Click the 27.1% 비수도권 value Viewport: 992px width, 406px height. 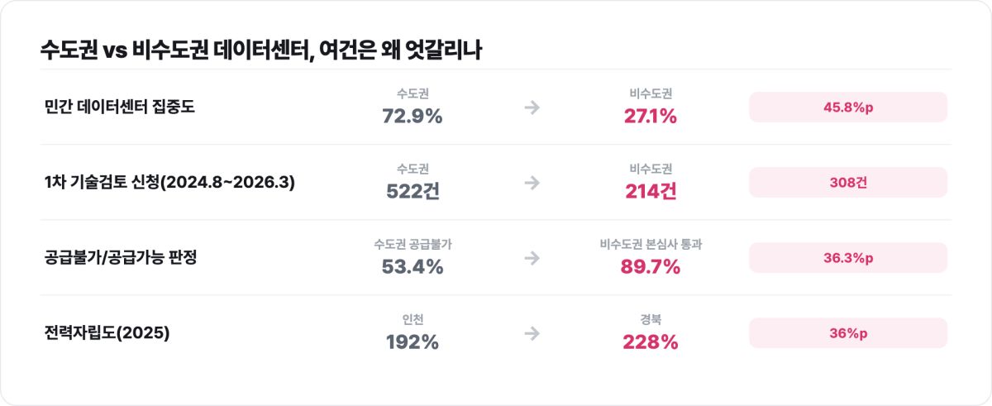[651, 117]
